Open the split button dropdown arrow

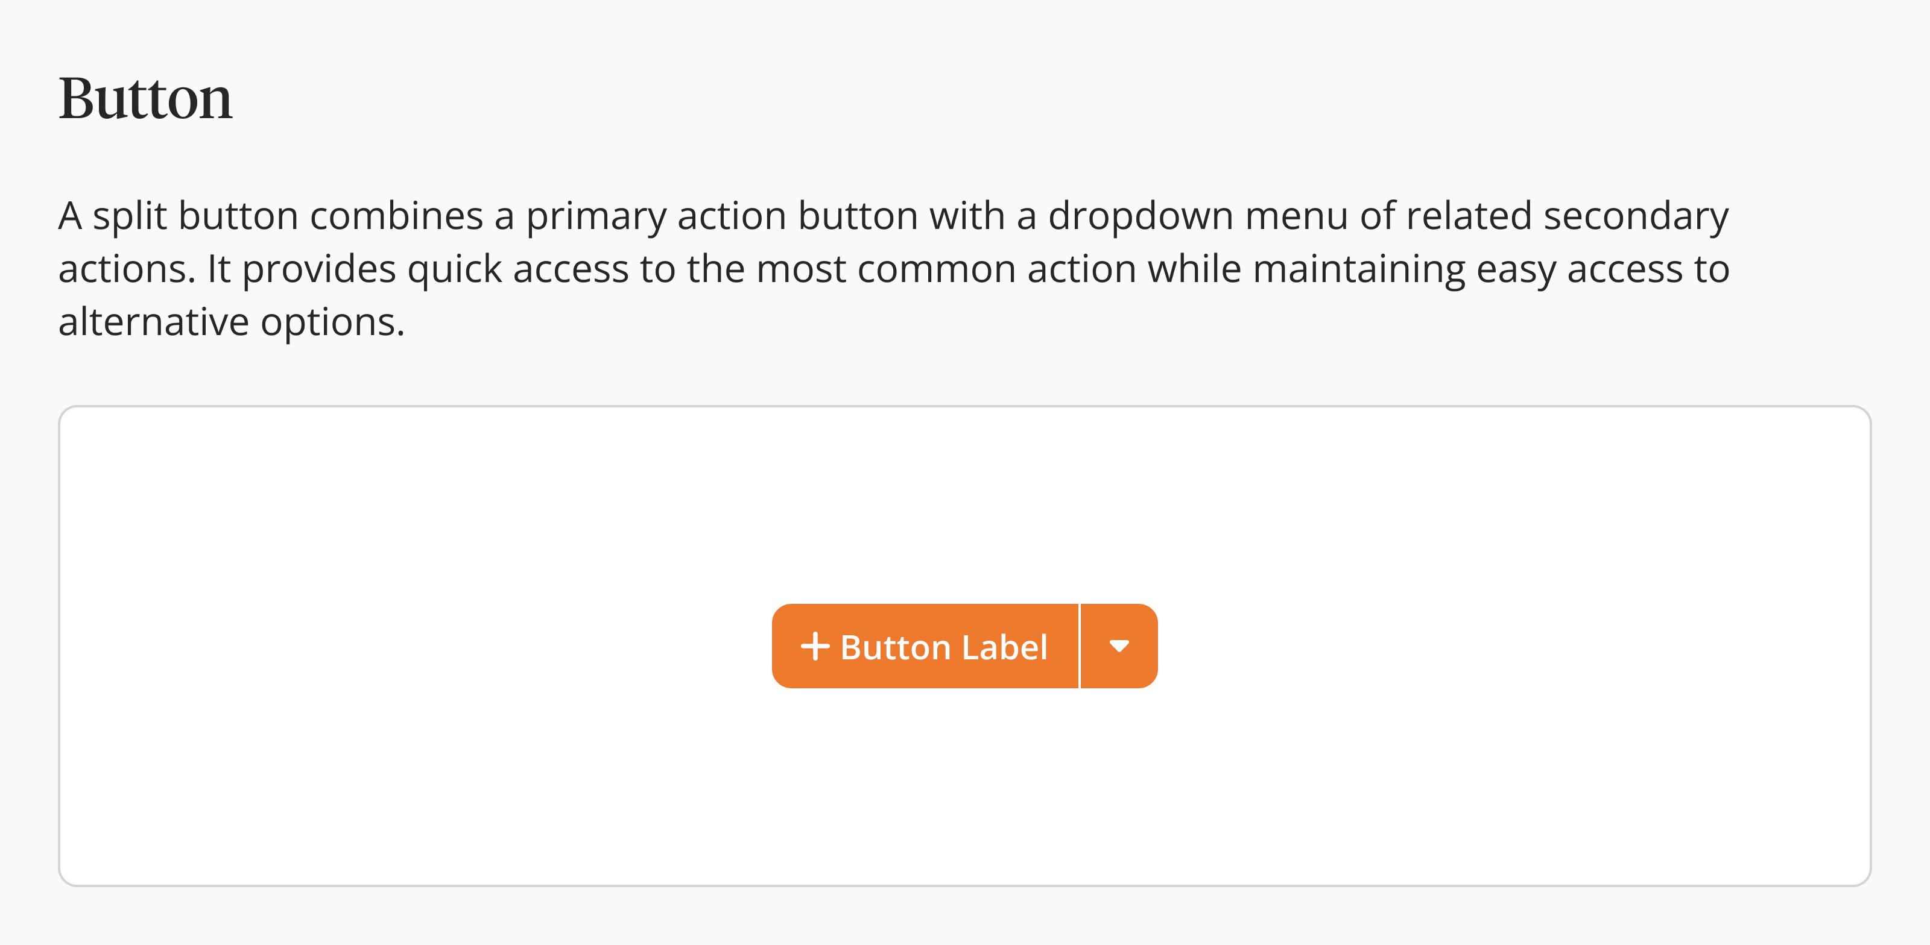1119,646
